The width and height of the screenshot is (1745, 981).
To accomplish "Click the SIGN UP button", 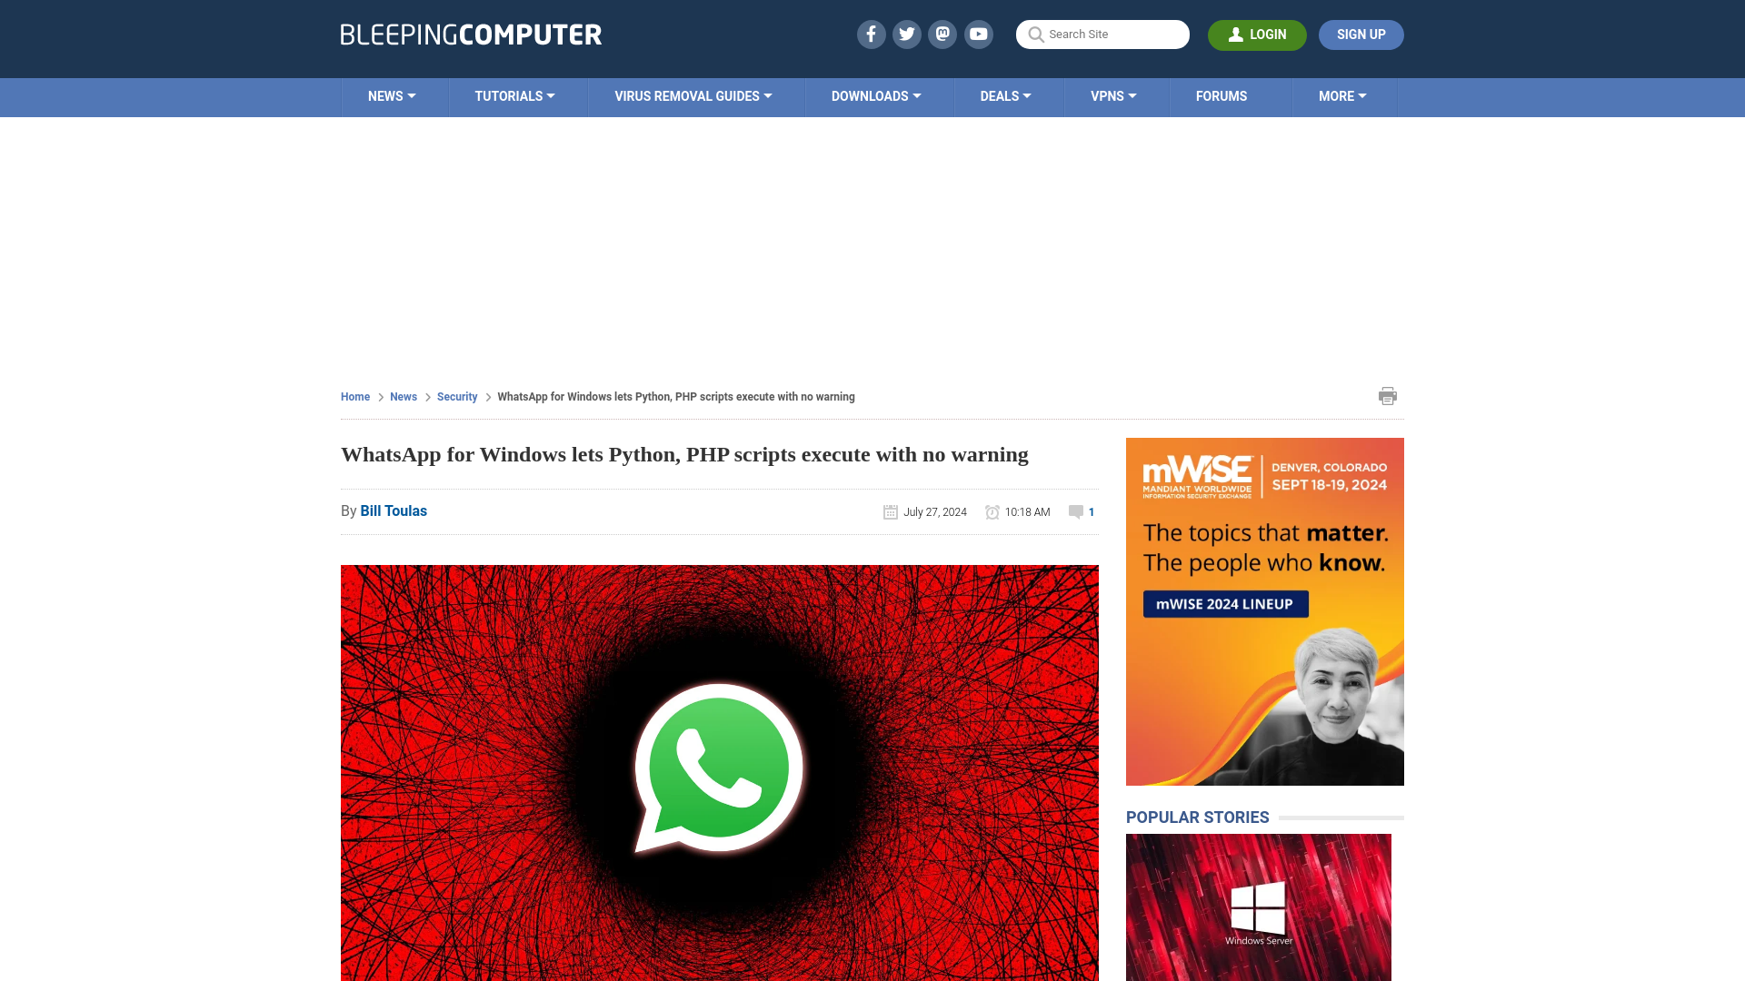I will pos(1361,35).
